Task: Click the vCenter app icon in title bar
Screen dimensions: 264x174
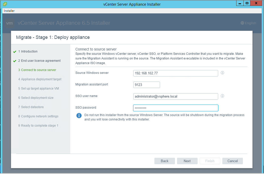Action: [x=5, y=4]
